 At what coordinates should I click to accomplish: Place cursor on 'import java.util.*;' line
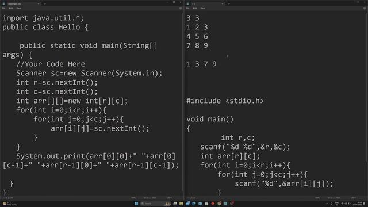tap(43, 18)
